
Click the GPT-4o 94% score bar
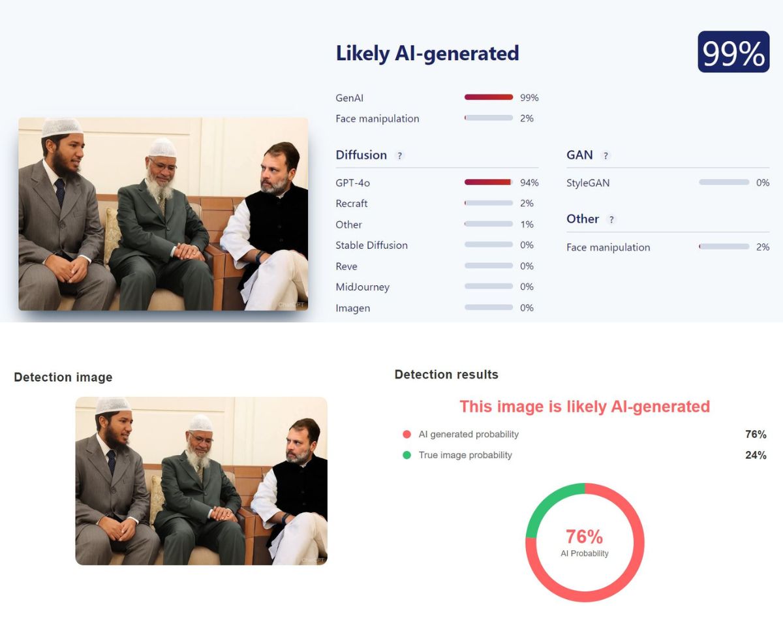click(x=489, y=182)
